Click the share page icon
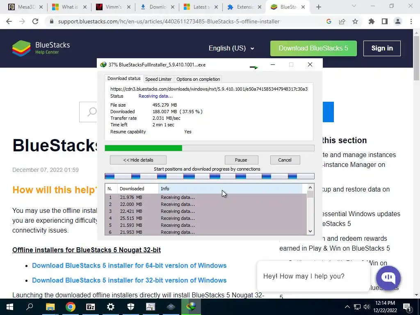 342,21
